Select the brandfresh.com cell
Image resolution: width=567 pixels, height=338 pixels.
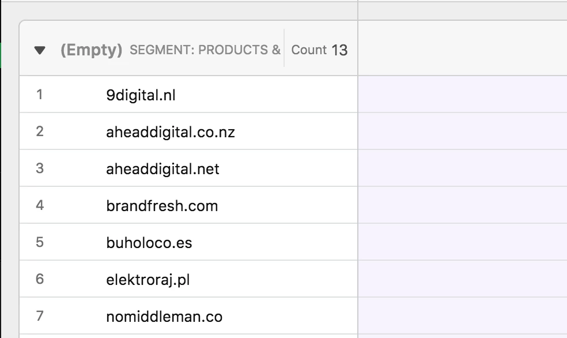[162, 205]
